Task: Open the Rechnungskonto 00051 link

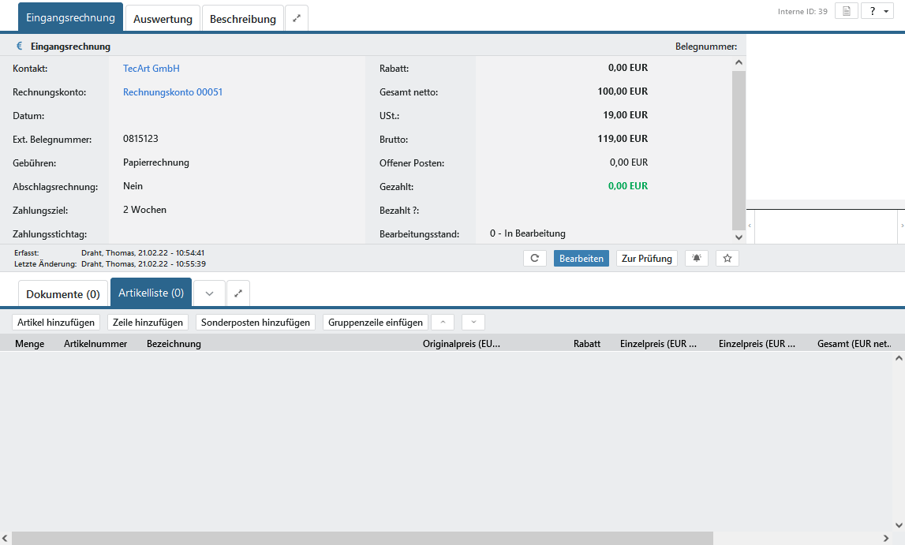Action: [173, 92]
